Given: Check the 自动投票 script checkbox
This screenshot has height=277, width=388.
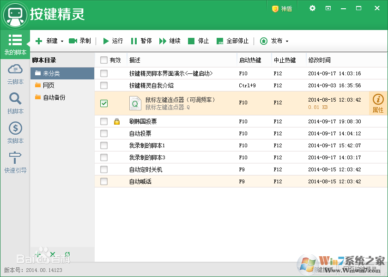Looking at the screenshot, I should pos(104,134).
